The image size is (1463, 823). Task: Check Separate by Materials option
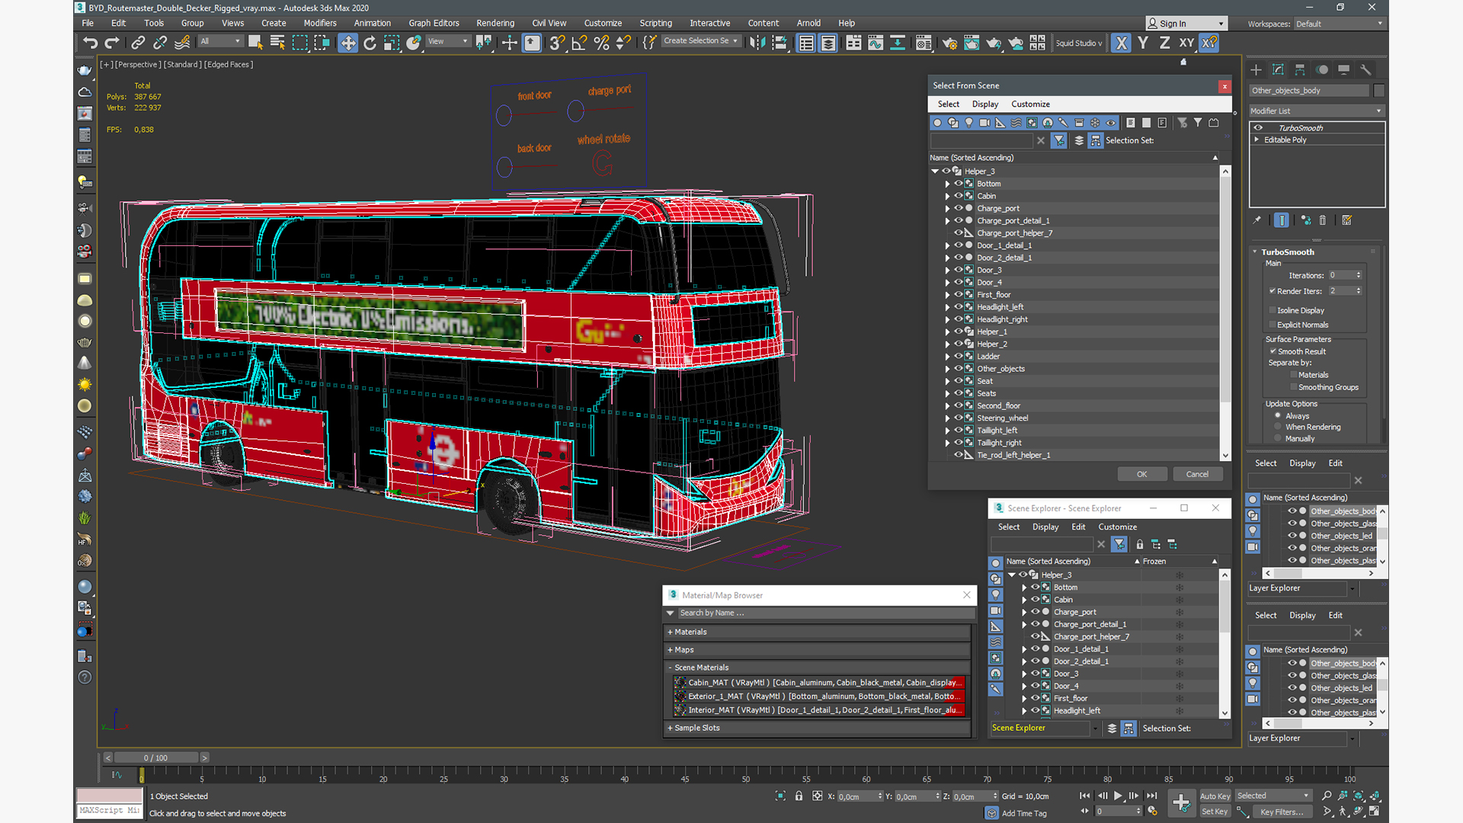click(x=1294, y=375)
